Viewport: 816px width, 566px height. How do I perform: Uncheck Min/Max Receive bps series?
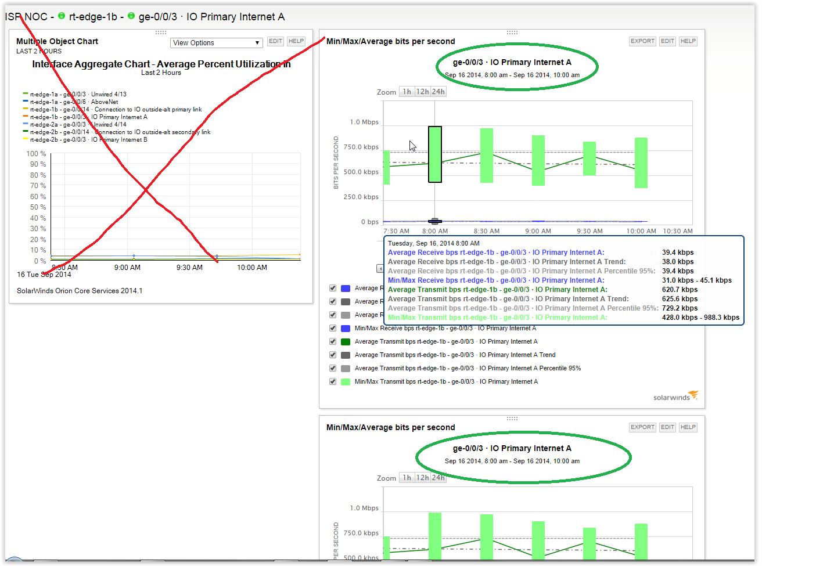[x=333, y=328]
